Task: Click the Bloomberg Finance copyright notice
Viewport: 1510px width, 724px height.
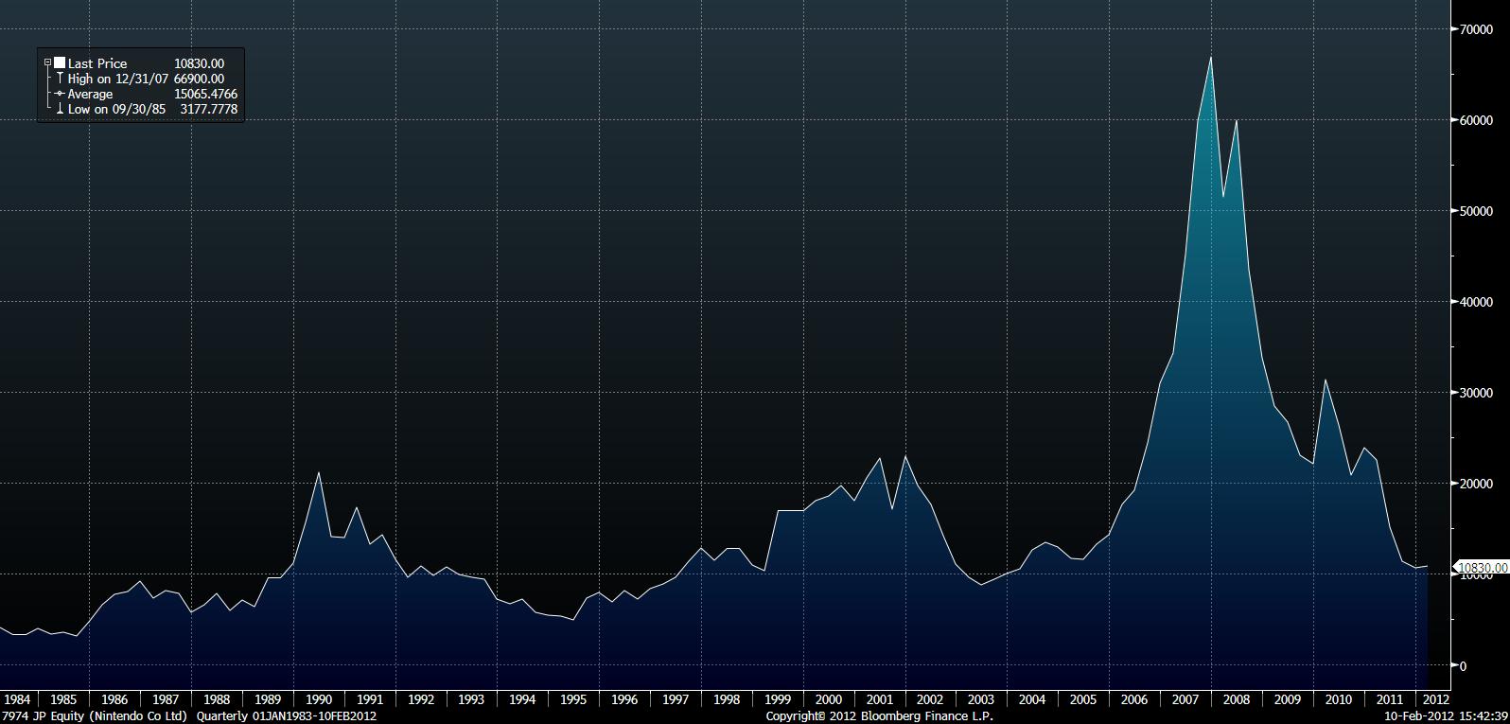Action: coord(879,715)
